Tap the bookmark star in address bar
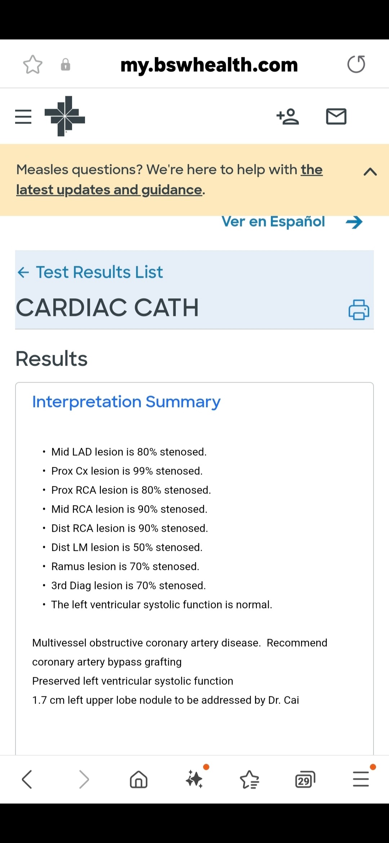Image resolution: width=389 pixels, height=843 pixels. [x=33, y=64]
